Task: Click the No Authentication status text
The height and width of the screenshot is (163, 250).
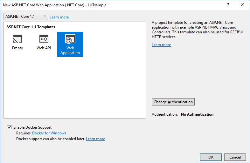Action: (197, 114)
